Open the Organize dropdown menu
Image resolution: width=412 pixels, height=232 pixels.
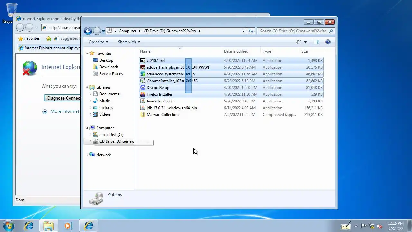click(98, 42)
